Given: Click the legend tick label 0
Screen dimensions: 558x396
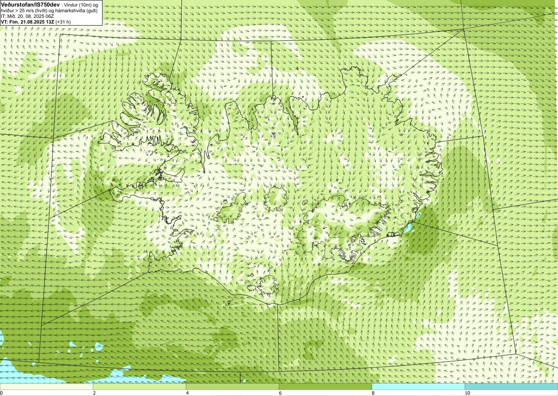Looking at the screenshot, I should (x=2, y=393).
